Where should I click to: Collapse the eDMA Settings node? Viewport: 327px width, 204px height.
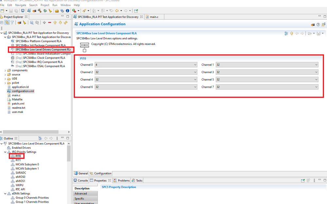5,194
